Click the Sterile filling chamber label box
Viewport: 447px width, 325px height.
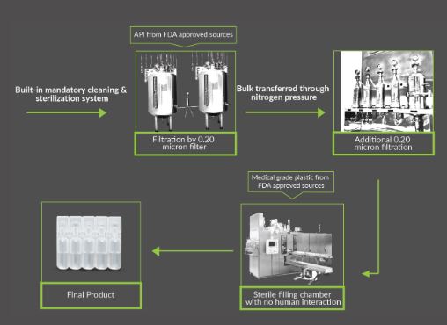tap(292, 298)
